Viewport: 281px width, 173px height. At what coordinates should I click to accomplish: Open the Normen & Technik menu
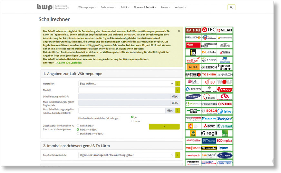145,7
